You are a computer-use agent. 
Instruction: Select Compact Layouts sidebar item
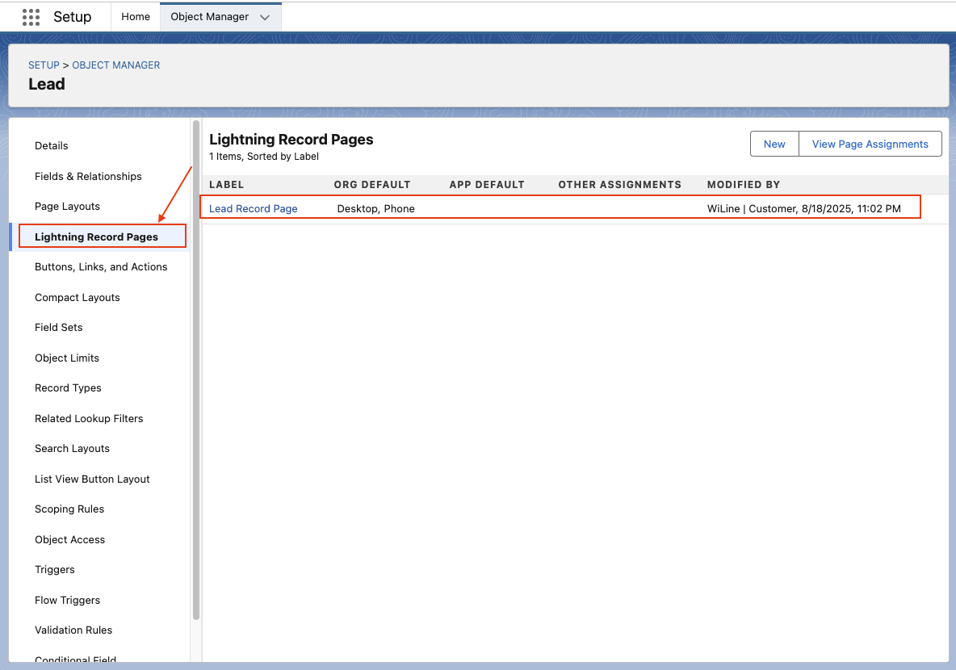[78, 298]
